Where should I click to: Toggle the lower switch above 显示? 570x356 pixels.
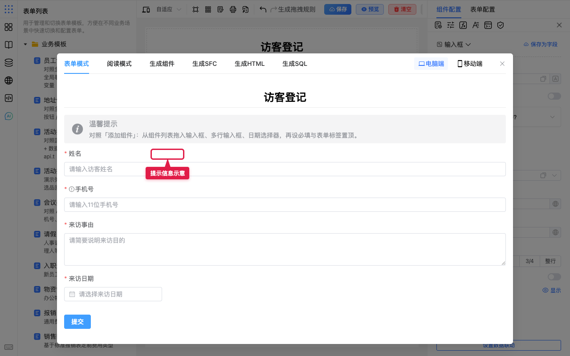click(x=554, y=277)
